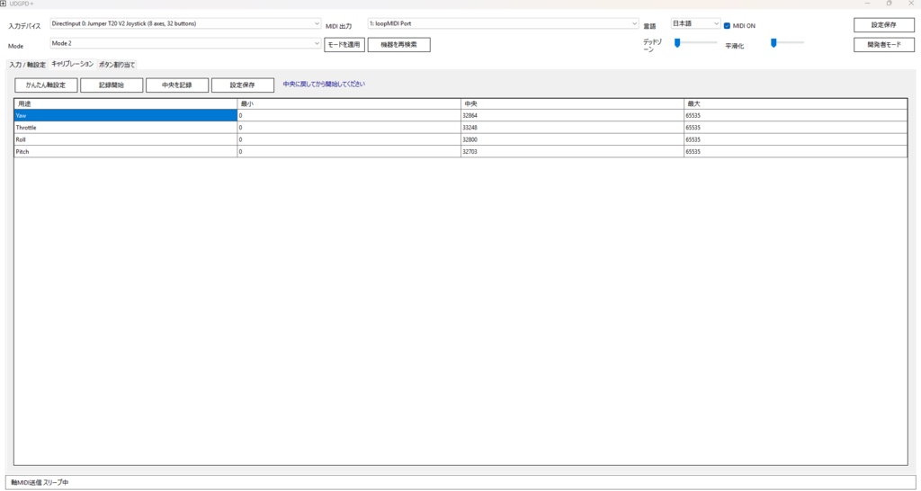Click the 最大 column header
This screenshot has width=921, height=491.
[796, 104]
